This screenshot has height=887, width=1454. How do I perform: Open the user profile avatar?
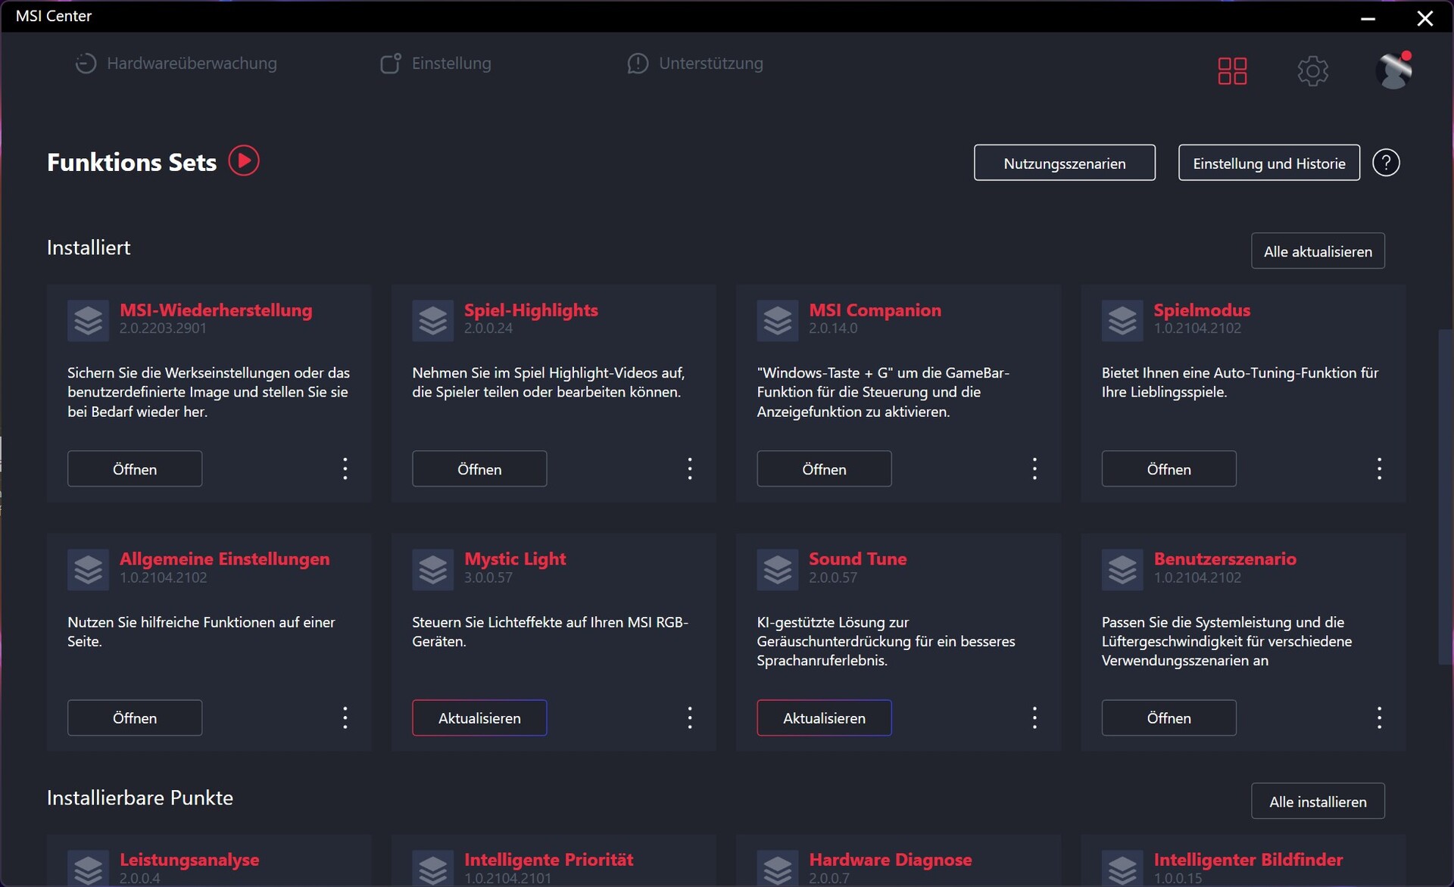pos(1393,70)
